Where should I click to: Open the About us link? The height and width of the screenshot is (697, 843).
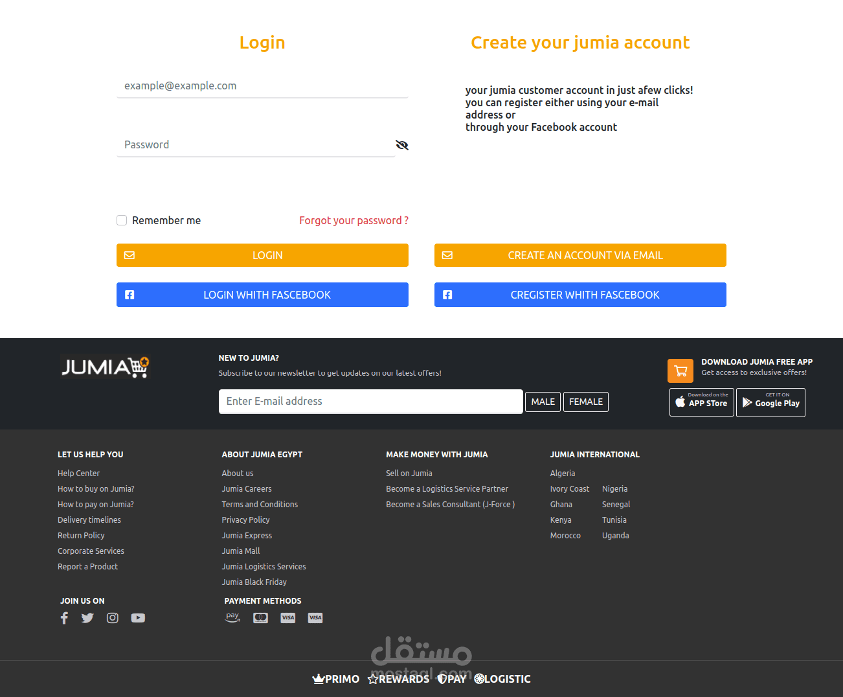(238, 474)
